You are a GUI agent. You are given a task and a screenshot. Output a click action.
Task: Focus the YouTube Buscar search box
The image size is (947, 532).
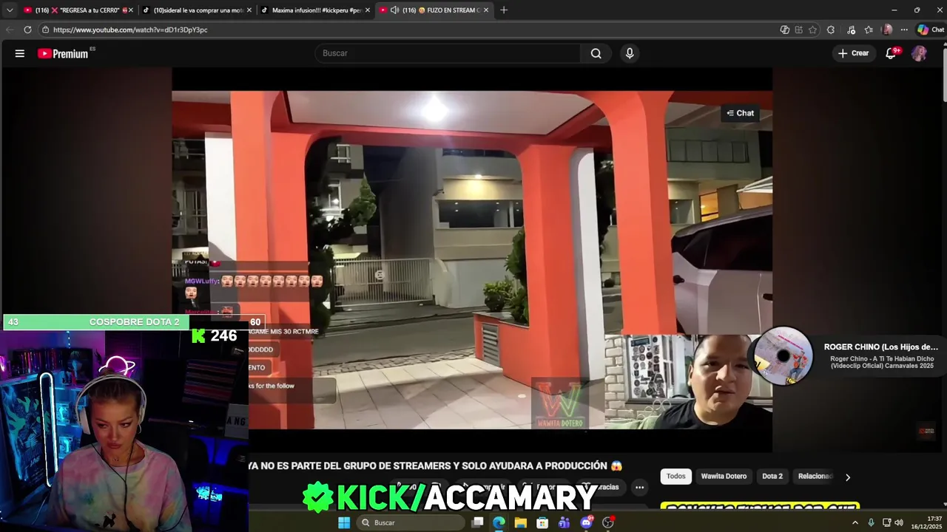pyautogui.click(x=448, y=53)
